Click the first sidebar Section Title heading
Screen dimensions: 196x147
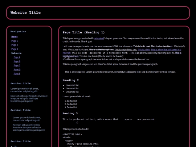pos(20,83)
